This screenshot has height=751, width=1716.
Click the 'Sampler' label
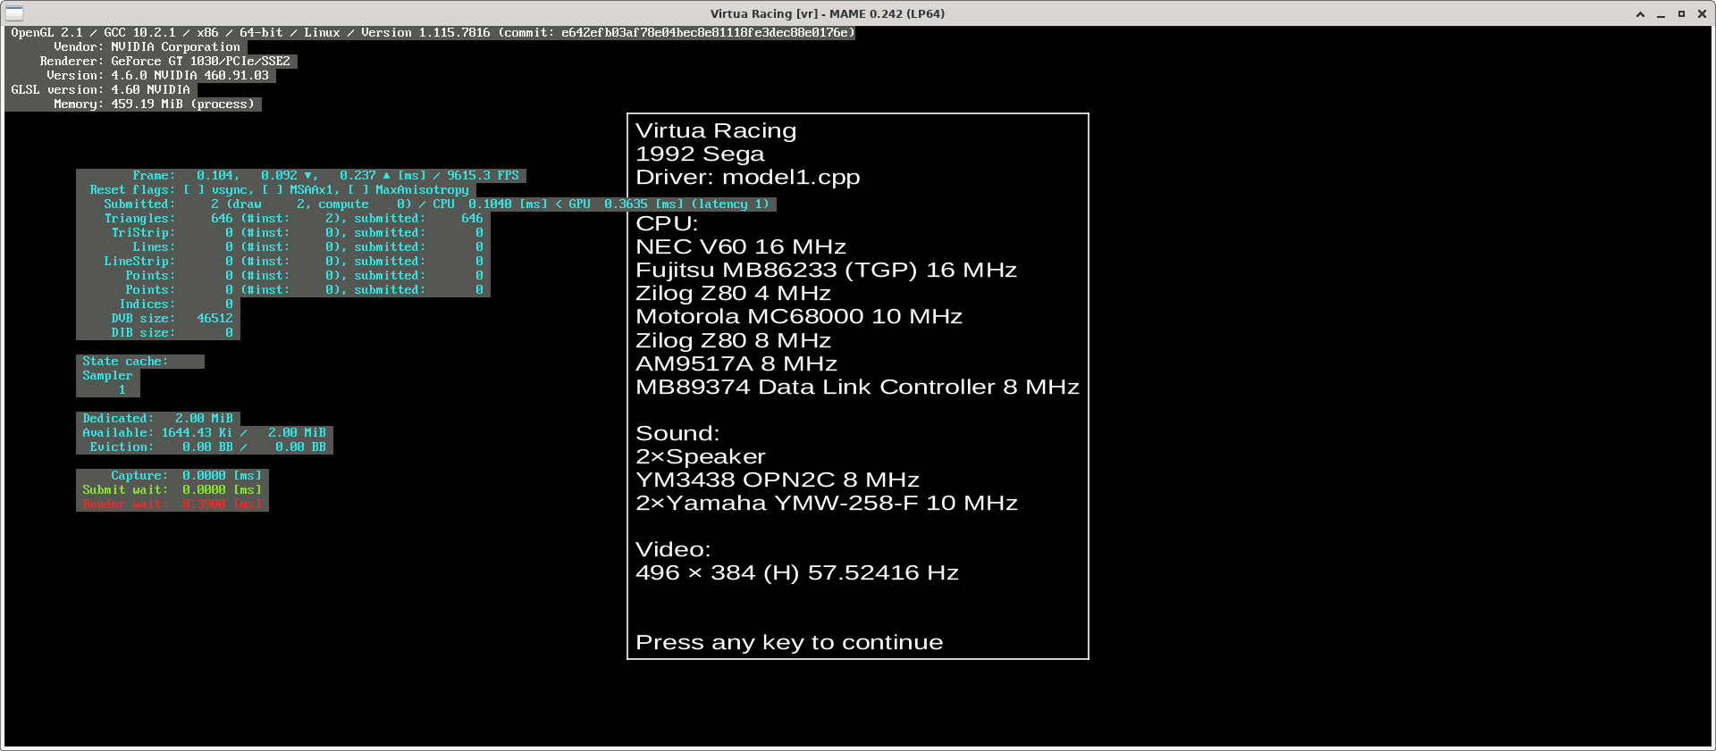click(x=107, y=376)
